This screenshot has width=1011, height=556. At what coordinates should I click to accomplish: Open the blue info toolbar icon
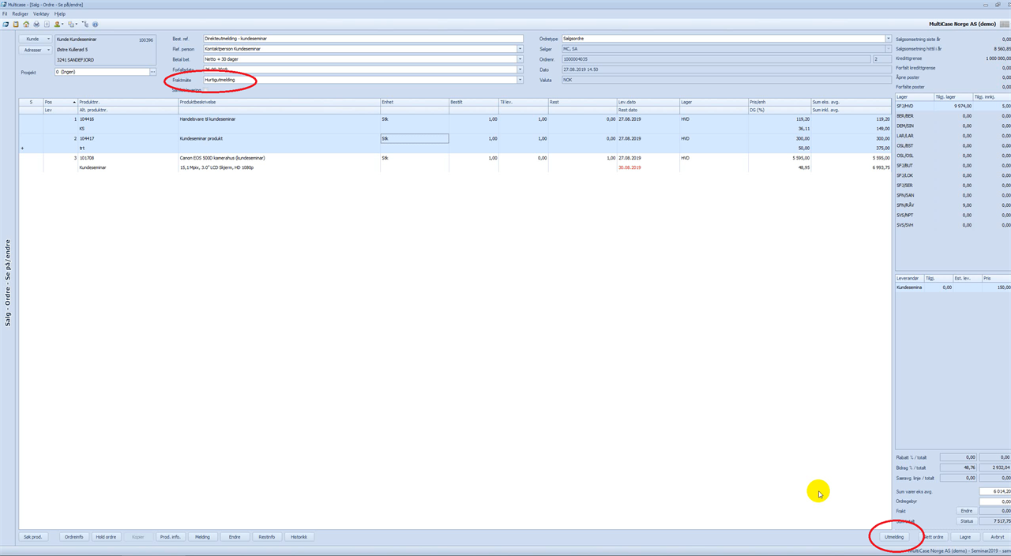[95, 24]
